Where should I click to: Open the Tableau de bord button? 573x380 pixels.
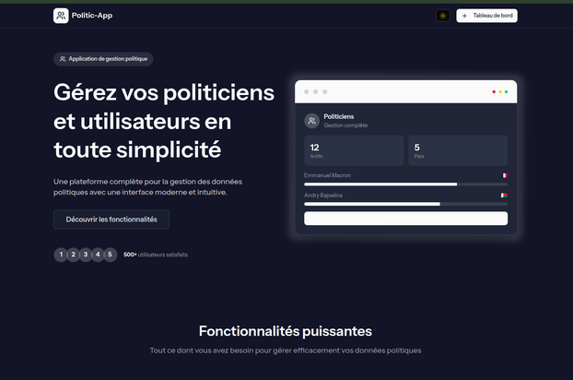[486, 16]
